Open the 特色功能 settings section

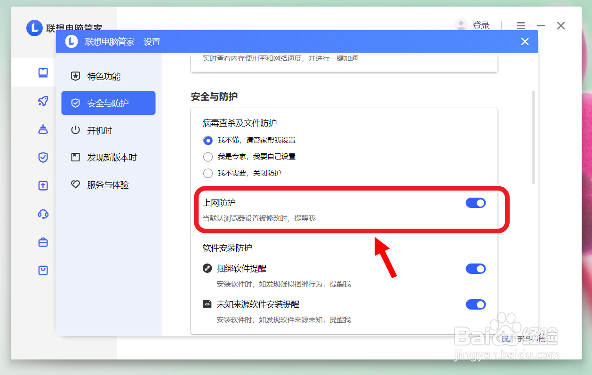point(108,76)
